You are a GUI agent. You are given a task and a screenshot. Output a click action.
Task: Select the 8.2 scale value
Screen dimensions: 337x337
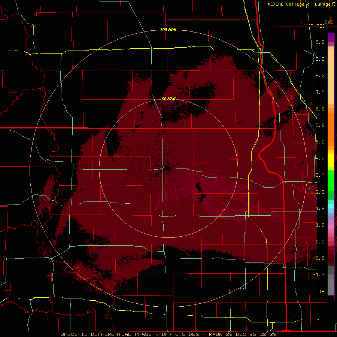pos(320,75)
